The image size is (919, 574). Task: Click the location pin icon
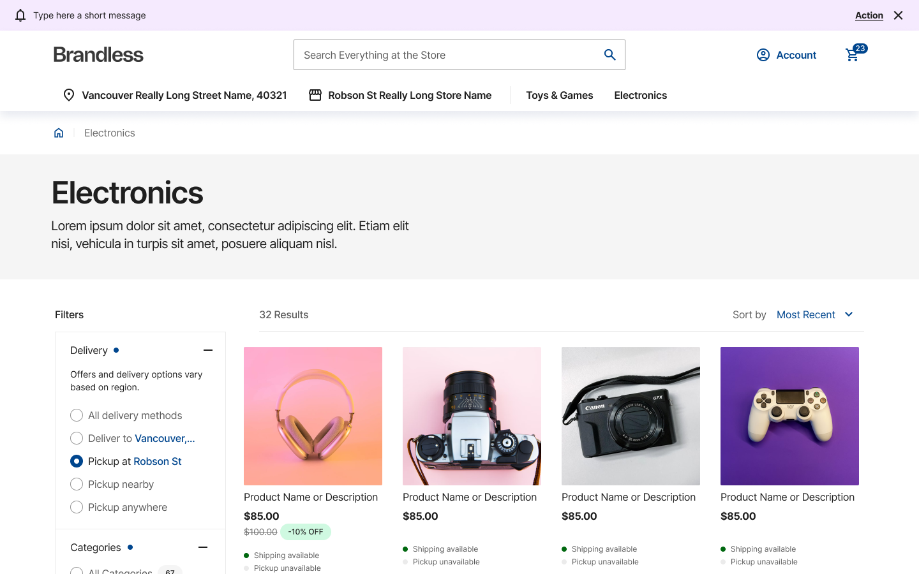point(69,95)
